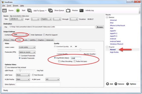Open Add To Queue dropdown arrow
The height and width of the screenshot is (94, 142).
point(46,11)
